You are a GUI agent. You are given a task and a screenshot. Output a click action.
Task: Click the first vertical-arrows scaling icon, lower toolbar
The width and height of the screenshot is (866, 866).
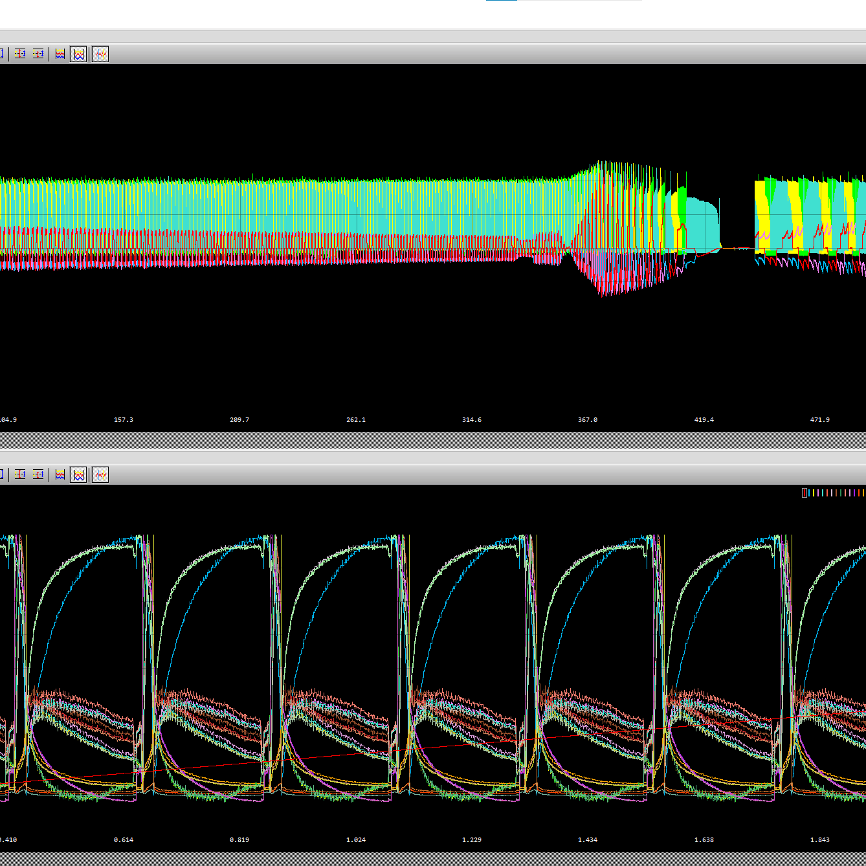pos(20,474)
